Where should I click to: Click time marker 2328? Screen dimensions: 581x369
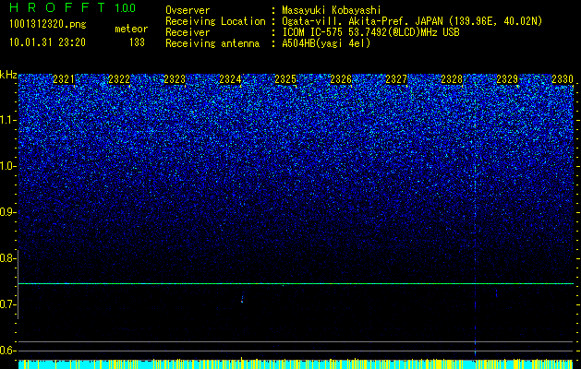(x=452, y=79)
